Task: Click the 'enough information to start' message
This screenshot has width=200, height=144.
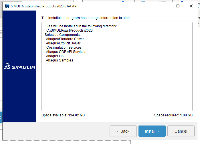Action: 86,18
